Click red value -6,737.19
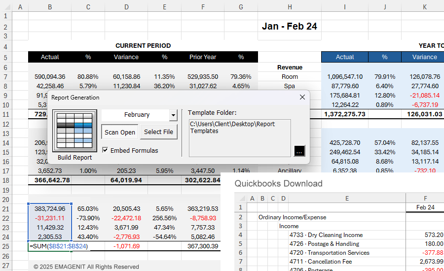This screenshot has height=271, width=444. click(x=424, y=104)
